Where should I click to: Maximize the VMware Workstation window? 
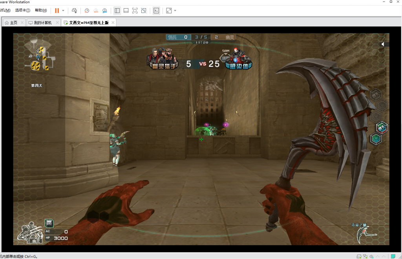(391, 2)
